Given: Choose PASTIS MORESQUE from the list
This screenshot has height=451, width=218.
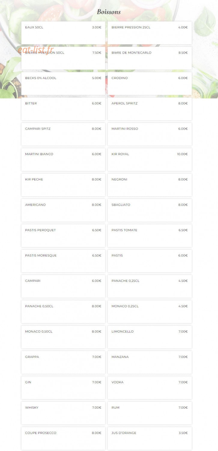Looking at the screenshot, I should [x=63, y=261].
